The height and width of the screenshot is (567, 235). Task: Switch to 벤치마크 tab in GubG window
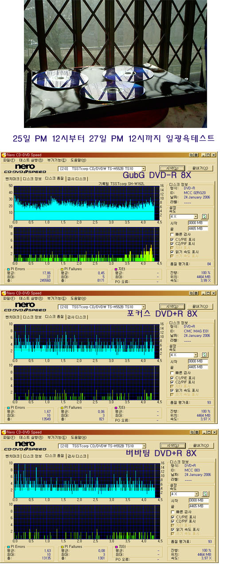12,178
